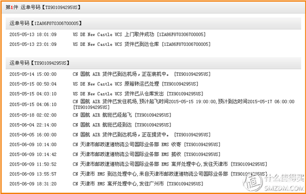Select the 航班已经起飞 entry
Viewport: 306px width, 194px height.
[122, 115]
